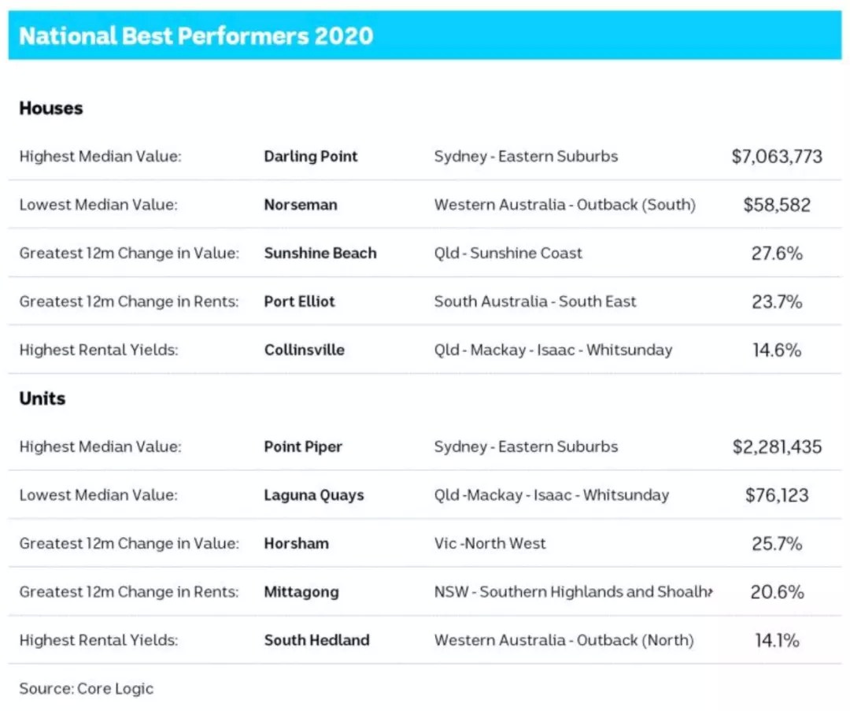This screenshot has width=850, height=711.
Task: Click the Horsham suburb name
Action: 296,543
